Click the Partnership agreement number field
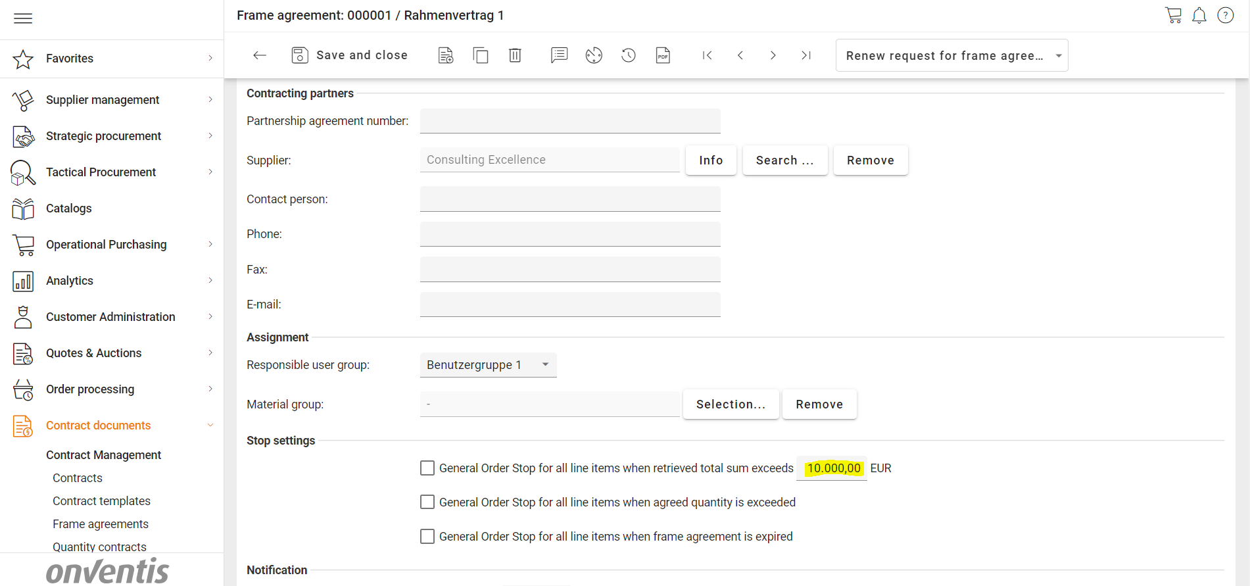 click(570, 121)
